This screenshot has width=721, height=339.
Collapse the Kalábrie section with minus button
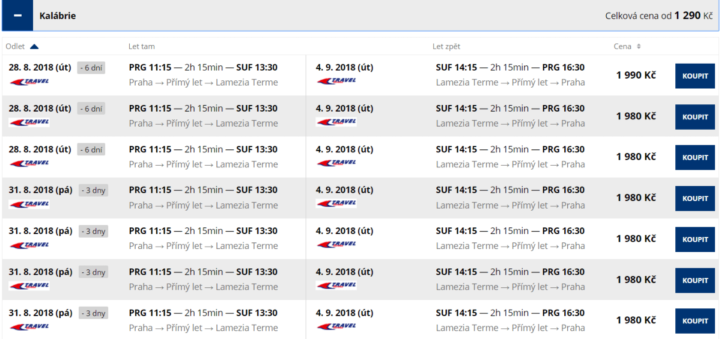[x=18, y=16]
